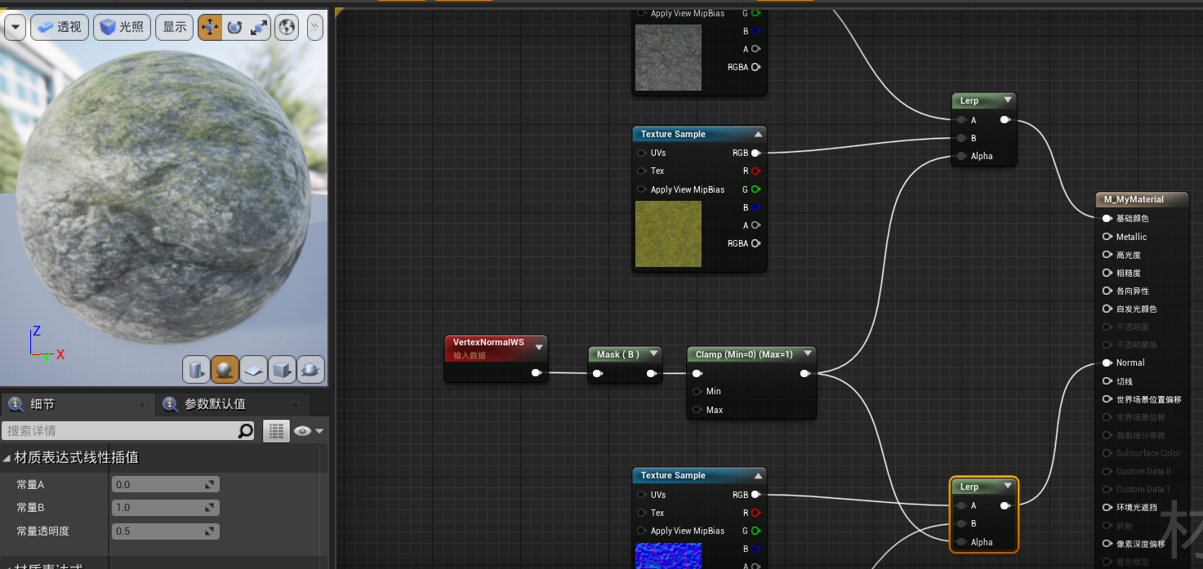This screenshot has height=569, width=1203.
Task: Click the magnifier icon in details search
Action: 246,431
